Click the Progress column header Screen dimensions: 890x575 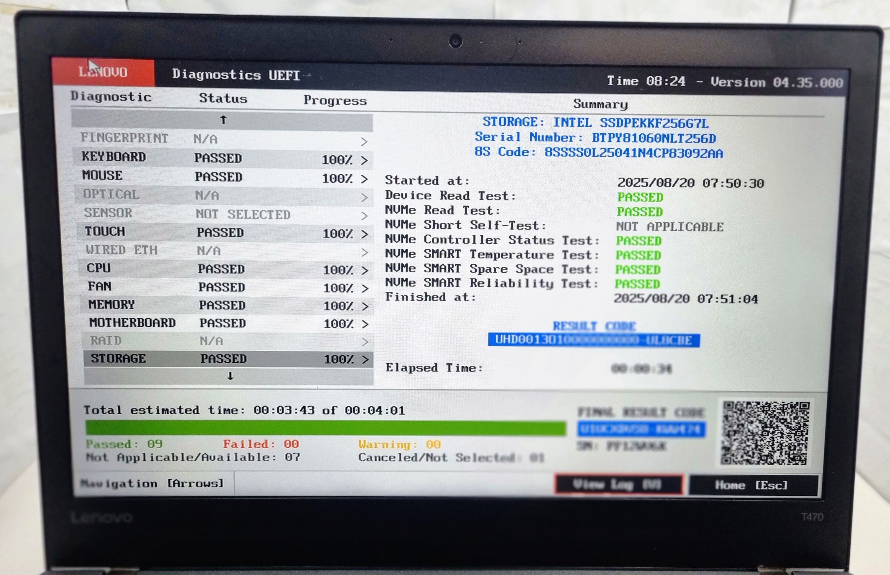pyautogui.click(x=335, y=100)
